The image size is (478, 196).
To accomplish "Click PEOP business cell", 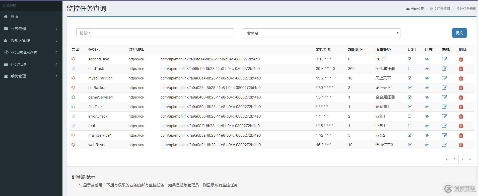I will point(381,59).
